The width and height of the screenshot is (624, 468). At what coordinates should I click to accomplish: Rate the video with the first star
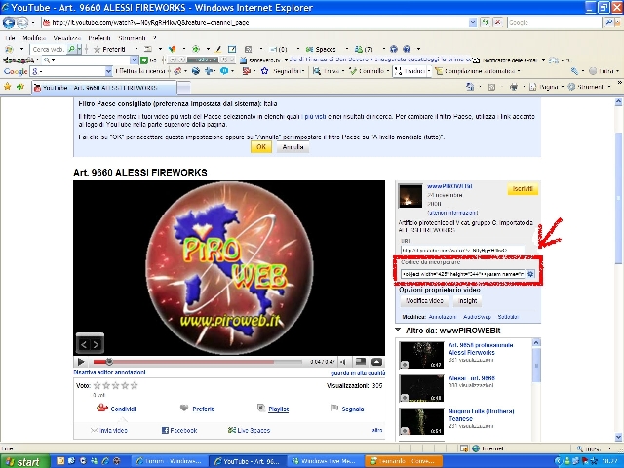point(97,385)
